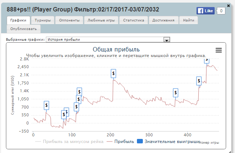Click the $ win flag near game 35

tap(47, 105)
